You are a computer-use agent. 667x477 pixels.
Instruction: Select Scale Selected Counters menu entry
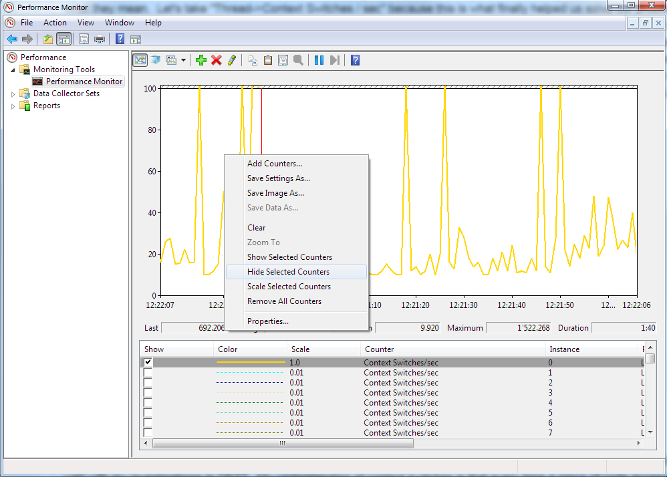click(x=297, y=287)
